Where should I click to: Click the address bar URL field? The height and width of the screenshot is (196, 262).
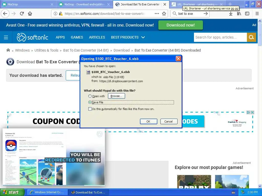click(104, 14)
